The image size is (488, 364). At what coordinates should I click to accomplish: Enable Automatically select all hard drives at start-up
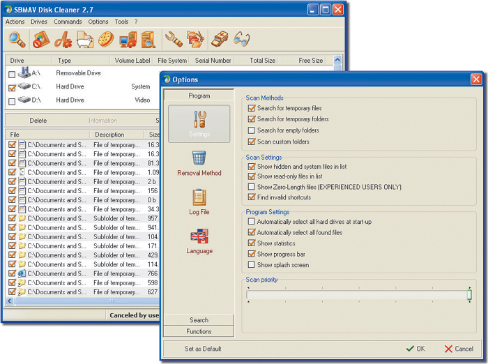(x=251, y=221)
